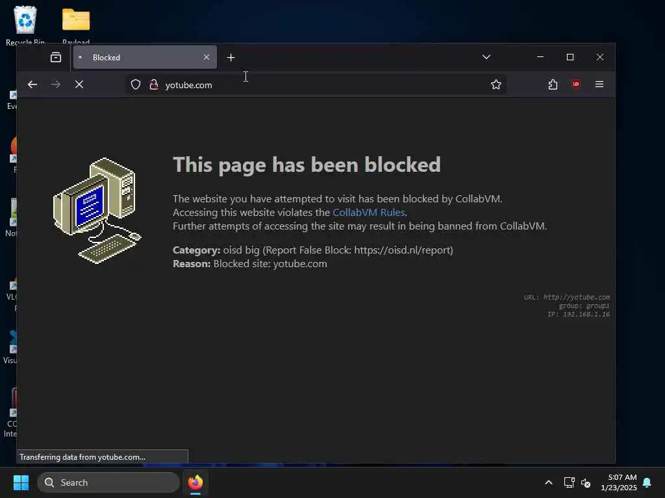Click the 'IP: 192.168.1.16' text
Screen dimensions: 665x498
[x=579, y=314]
